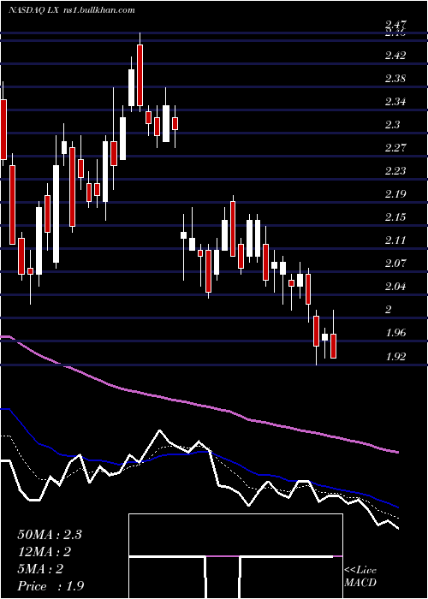Click the 2.04 price axis label
The width and height of the screenshot is (428, 599).
pyautogui.click(x=395, y=287)
